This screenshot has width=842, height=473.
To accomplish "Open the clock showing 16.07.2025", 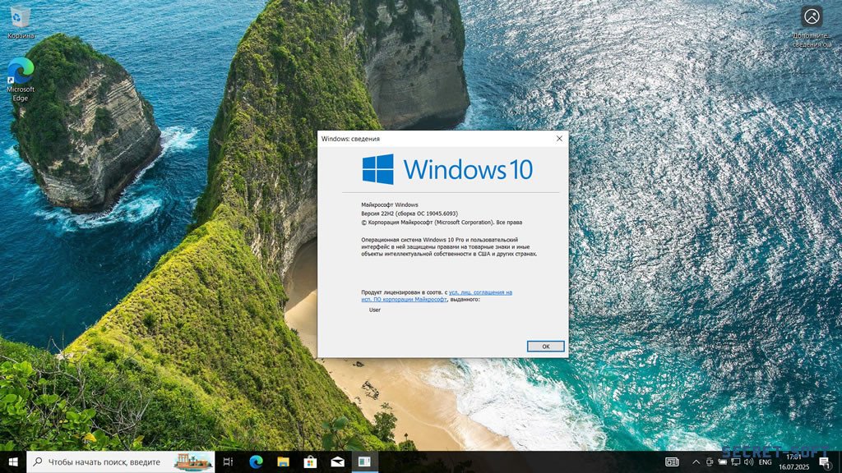I will 793,462.
